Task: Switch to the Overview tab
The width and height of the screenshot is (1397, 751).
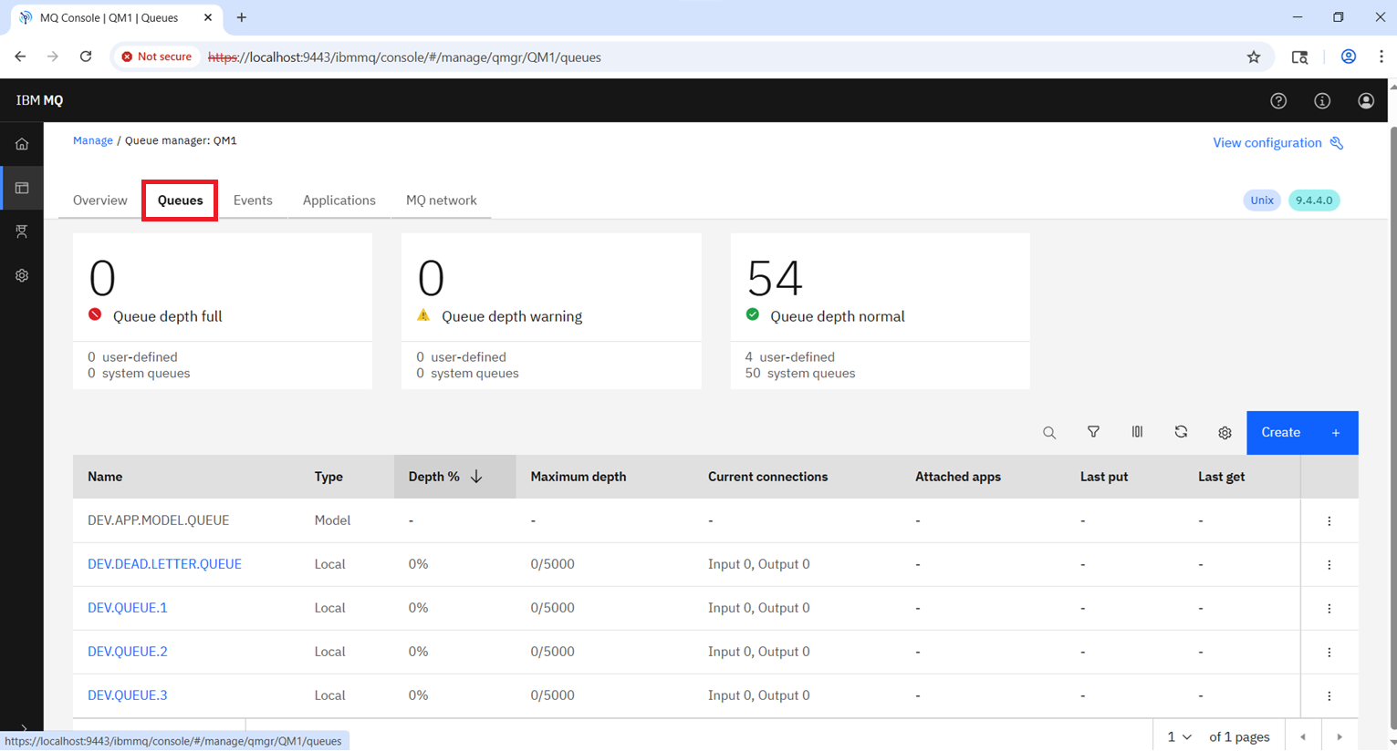Action: 100,201
